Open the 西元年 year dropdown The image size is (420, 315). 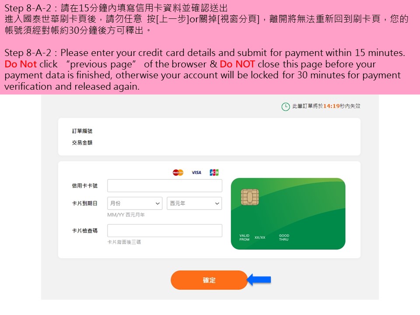click(194, 203)
